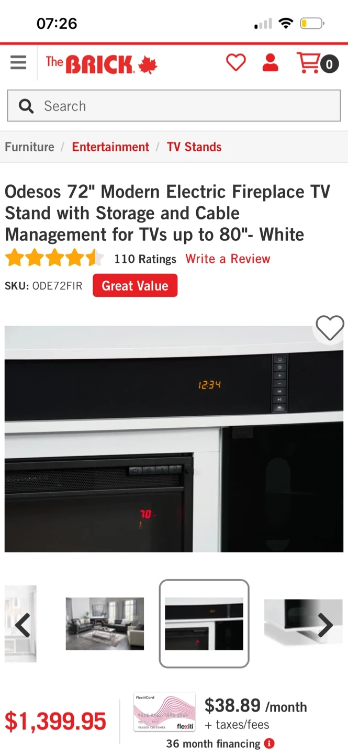Viewport: 348px width, 754px height.
Task: Focus the Search input field
Action: (174, 106)
